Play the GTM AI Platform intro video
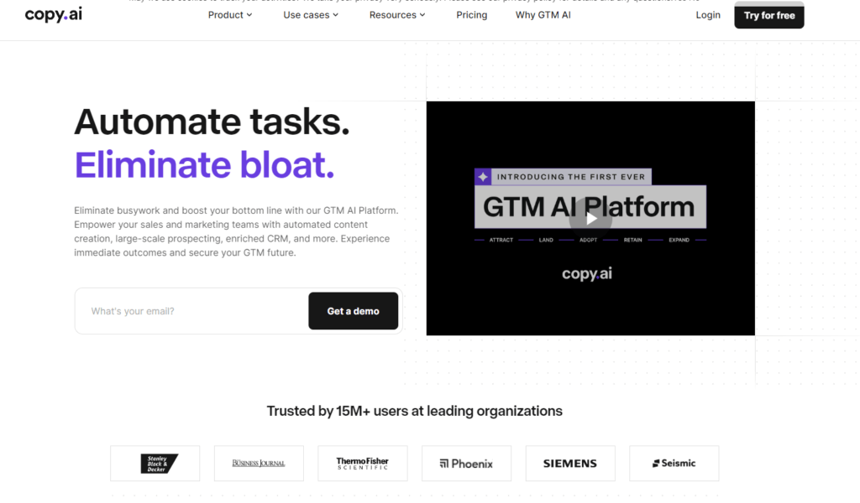This screenshot has width=860, height=503. 590,218
